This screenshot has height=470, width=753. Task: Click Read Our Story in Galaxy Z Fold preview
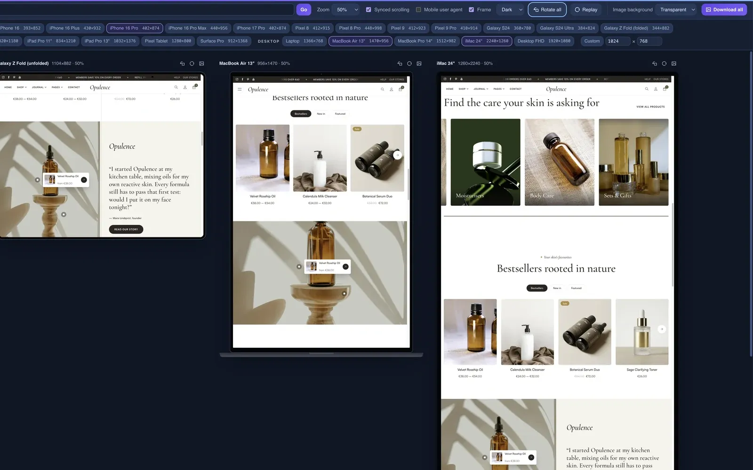[126, 229]
